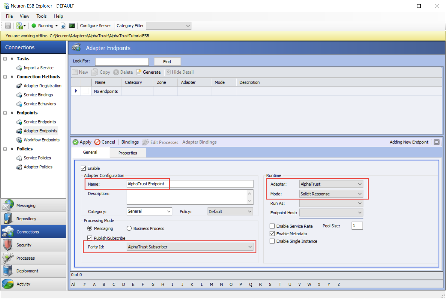This screenshot has width=446, height=299.
Task: Open the performance monitor icon in toolbar
Action: [72, 26]
